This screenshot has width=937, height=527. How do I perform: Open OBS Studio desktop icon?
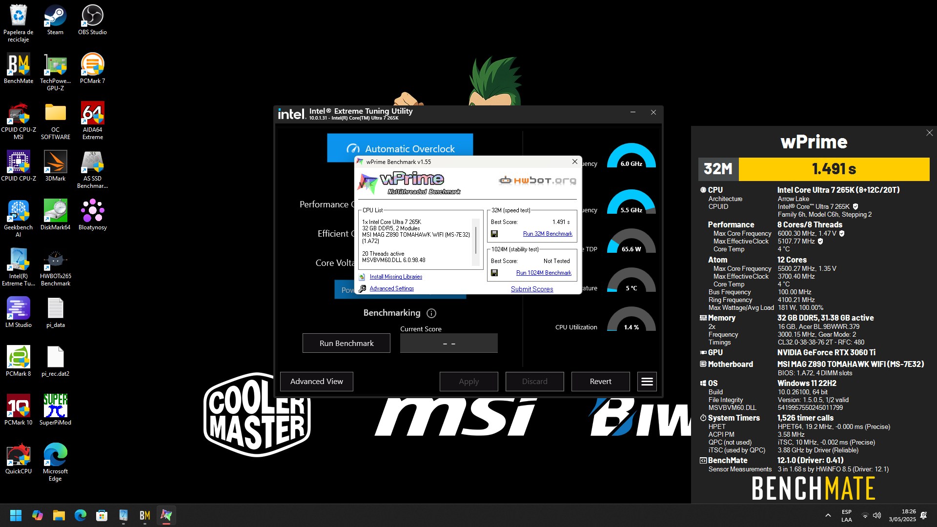click(92, 20)
